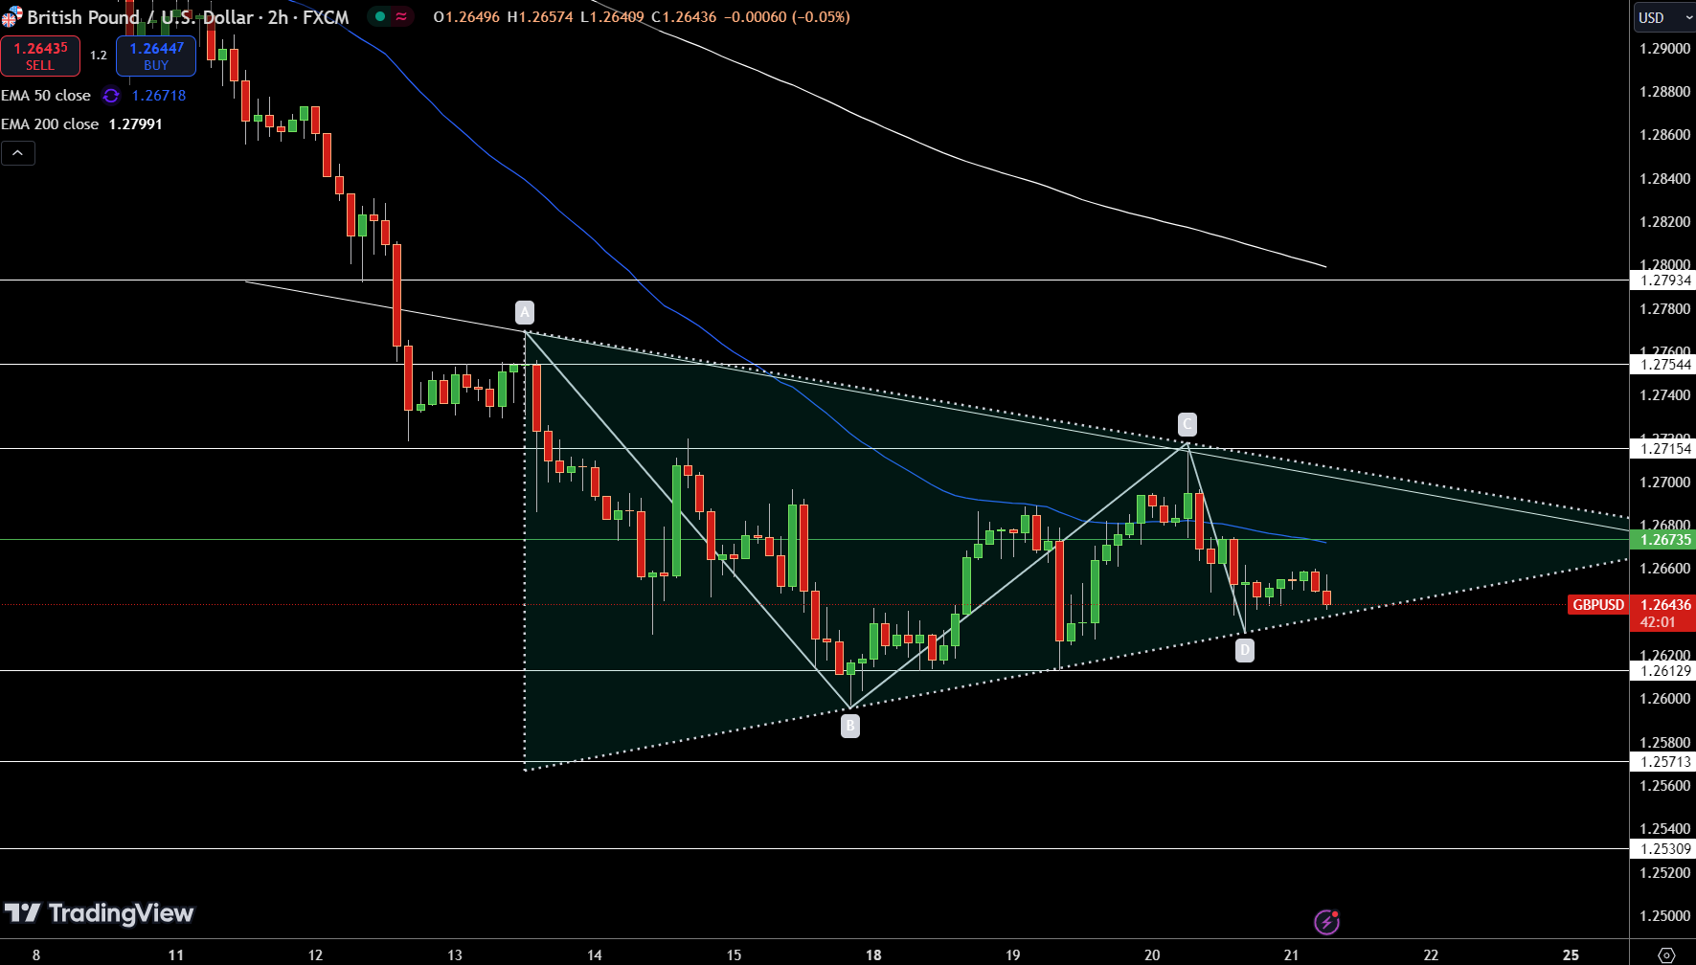The height and width of the screenshot is (965, 1696).
Task: Click the 1.27934 horizontal line price label
Action: point(1662,281)
